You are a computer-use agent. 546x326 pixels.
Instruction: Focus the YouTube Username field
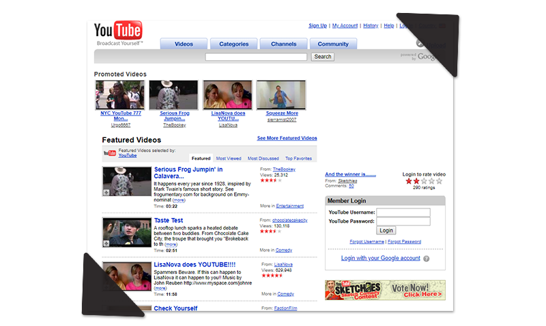coord(403,213)
